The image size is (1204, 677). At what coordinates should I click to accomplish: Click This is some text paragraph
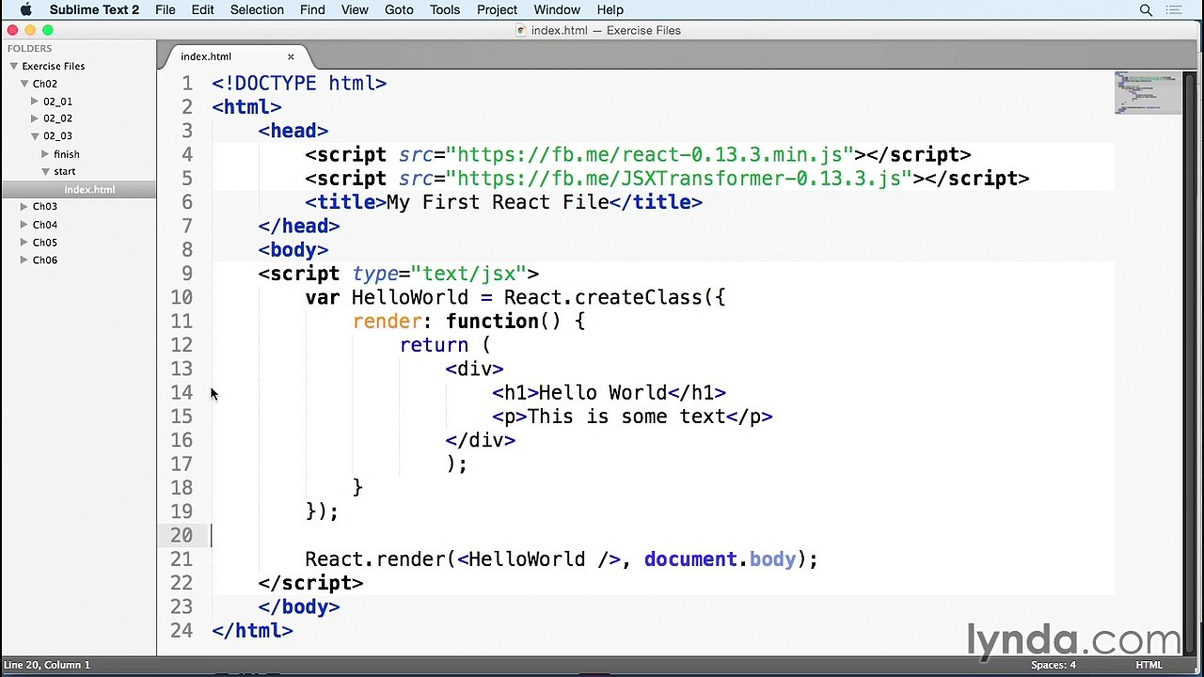click(626, 417)
